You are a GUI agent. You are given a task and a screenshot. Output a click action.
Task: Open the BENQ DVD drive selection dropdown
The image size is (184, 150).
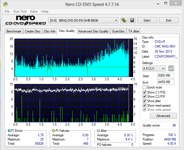point(83,20)
